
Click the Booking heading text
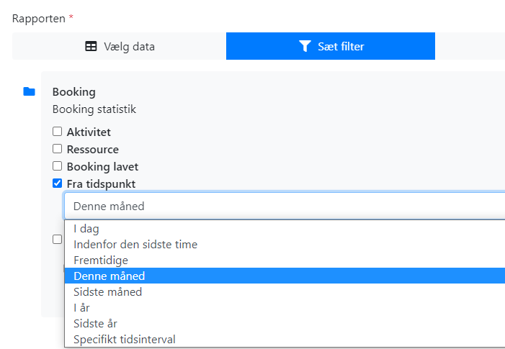tap(74, 92)
